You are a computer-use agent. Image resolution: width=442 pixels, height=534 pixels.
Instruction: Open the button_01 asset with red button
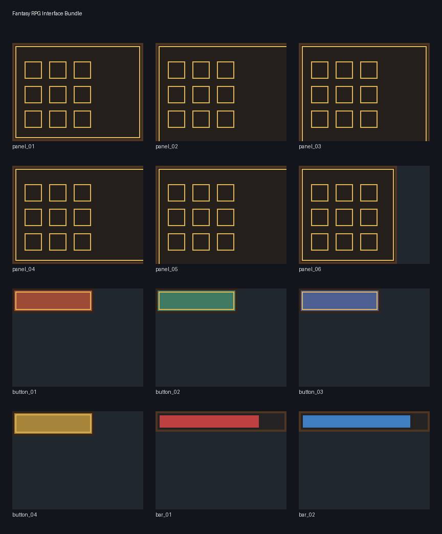tap(78, 338)
